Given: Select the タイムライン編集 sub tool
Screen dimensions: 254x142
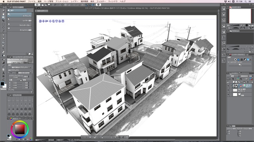Looking at the screenshot, I should tap(19, 29).
